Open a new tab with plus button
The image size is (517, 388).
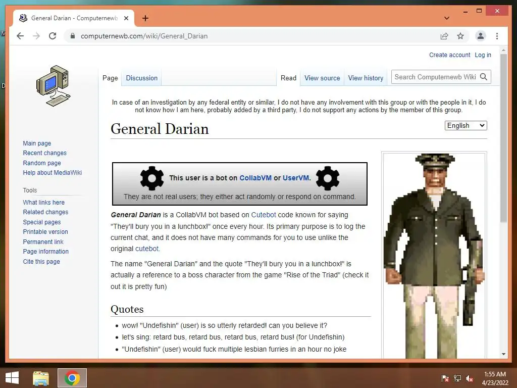click(145, 18)
